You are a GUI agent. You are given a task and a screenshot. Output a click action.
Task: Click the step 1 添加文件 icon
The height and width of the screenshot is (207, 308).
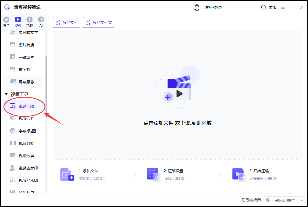[67, 175]
